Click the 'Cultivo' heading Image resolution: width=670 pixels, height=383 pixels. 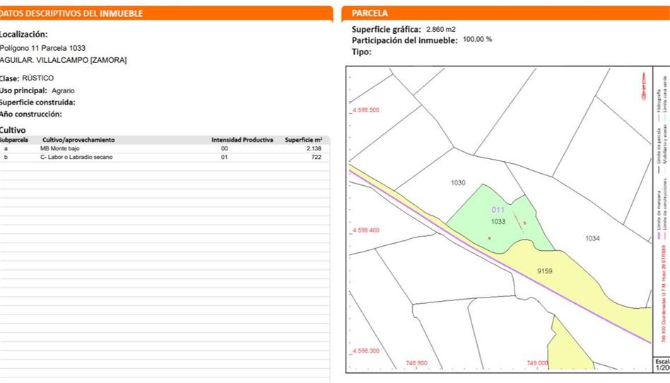click(13, 130)
